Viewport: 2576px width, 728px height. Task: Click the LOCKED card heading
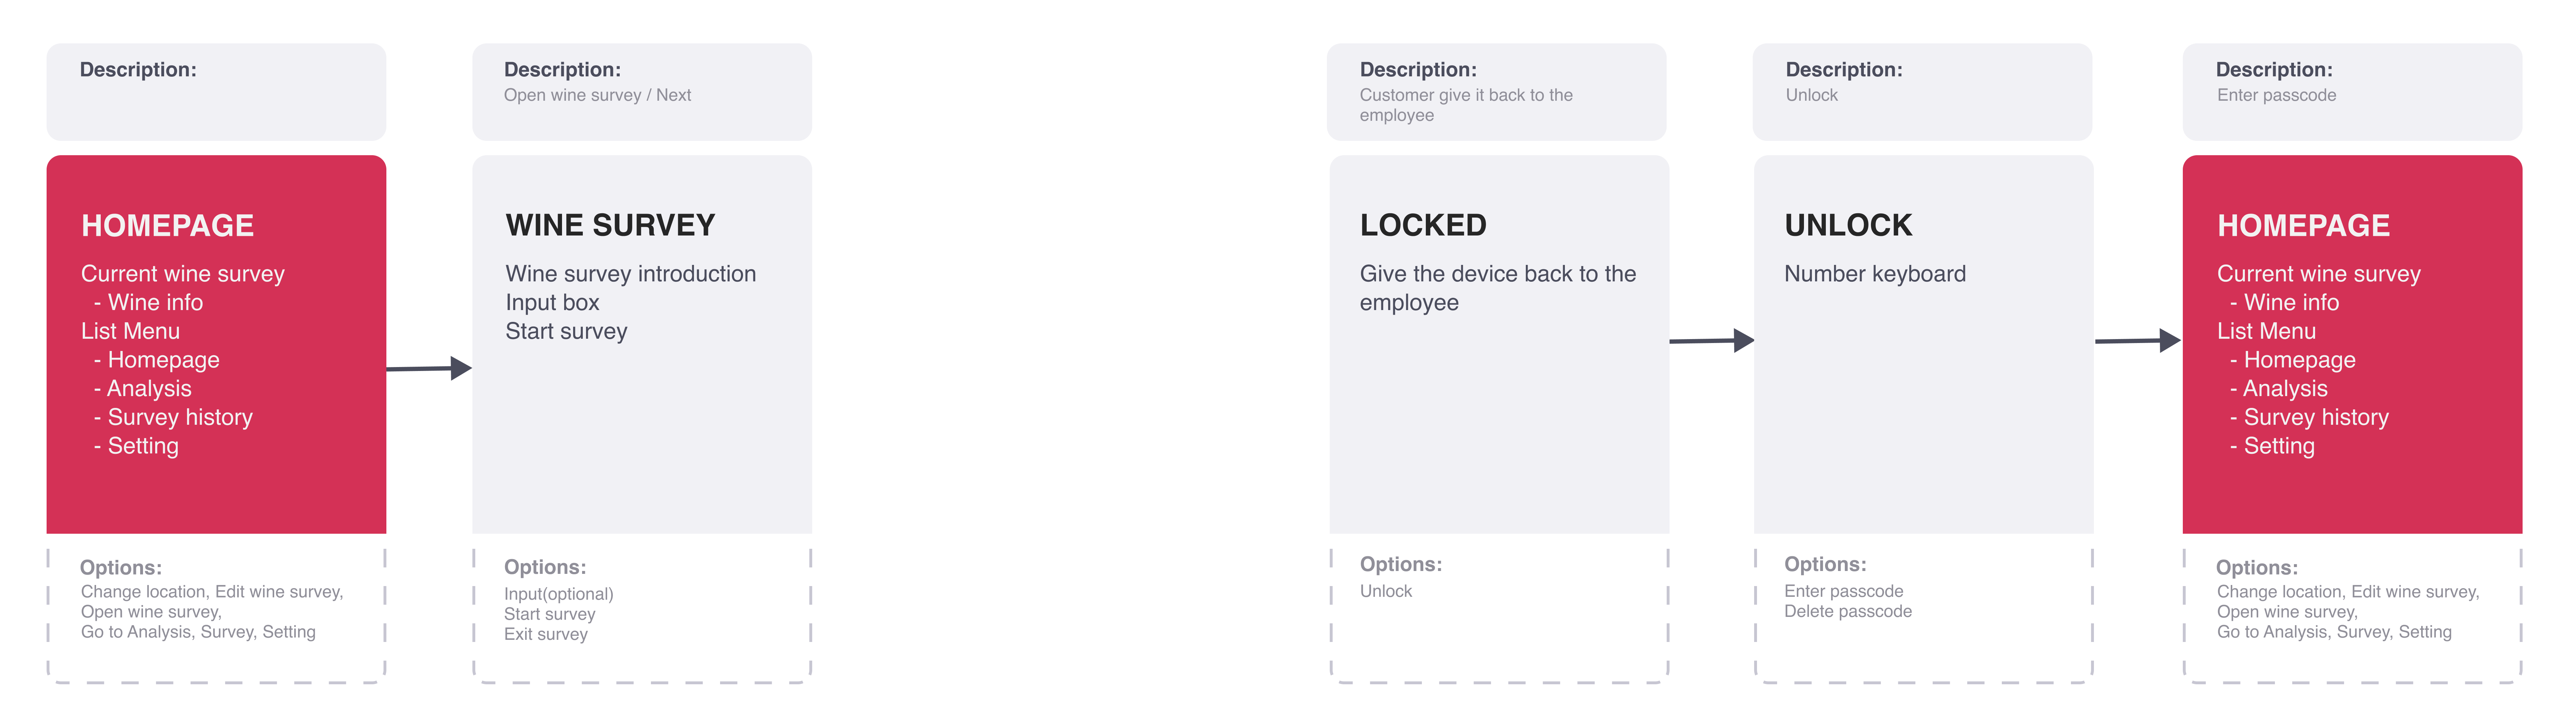[1423, 225]
